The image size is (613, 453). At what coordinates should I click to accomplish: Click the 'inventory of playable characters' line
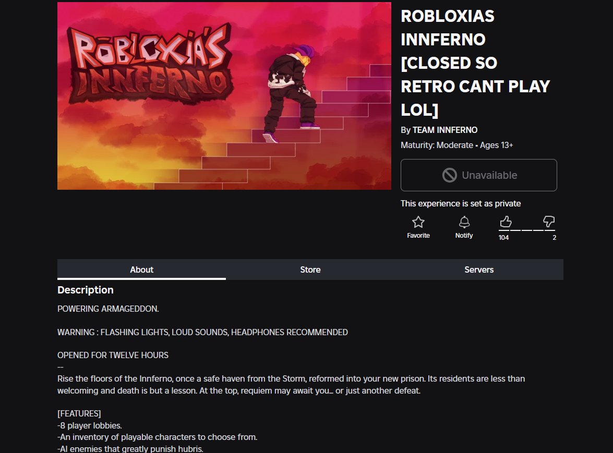tap(157, 437)
